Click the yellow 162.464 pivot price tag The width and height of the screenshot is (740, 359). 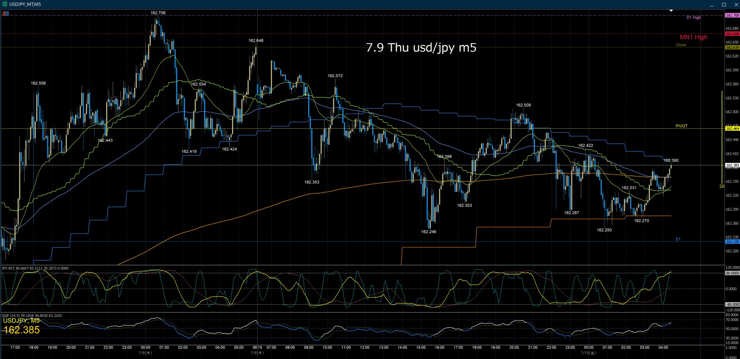click(732, 129)
